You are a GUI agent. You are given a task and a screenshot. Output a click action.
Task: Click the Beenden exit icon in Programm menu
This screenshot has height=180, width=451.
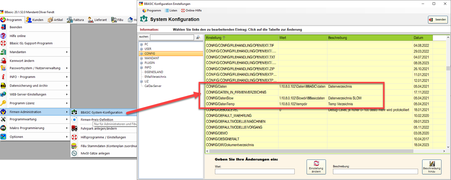(x=3, y=27)
